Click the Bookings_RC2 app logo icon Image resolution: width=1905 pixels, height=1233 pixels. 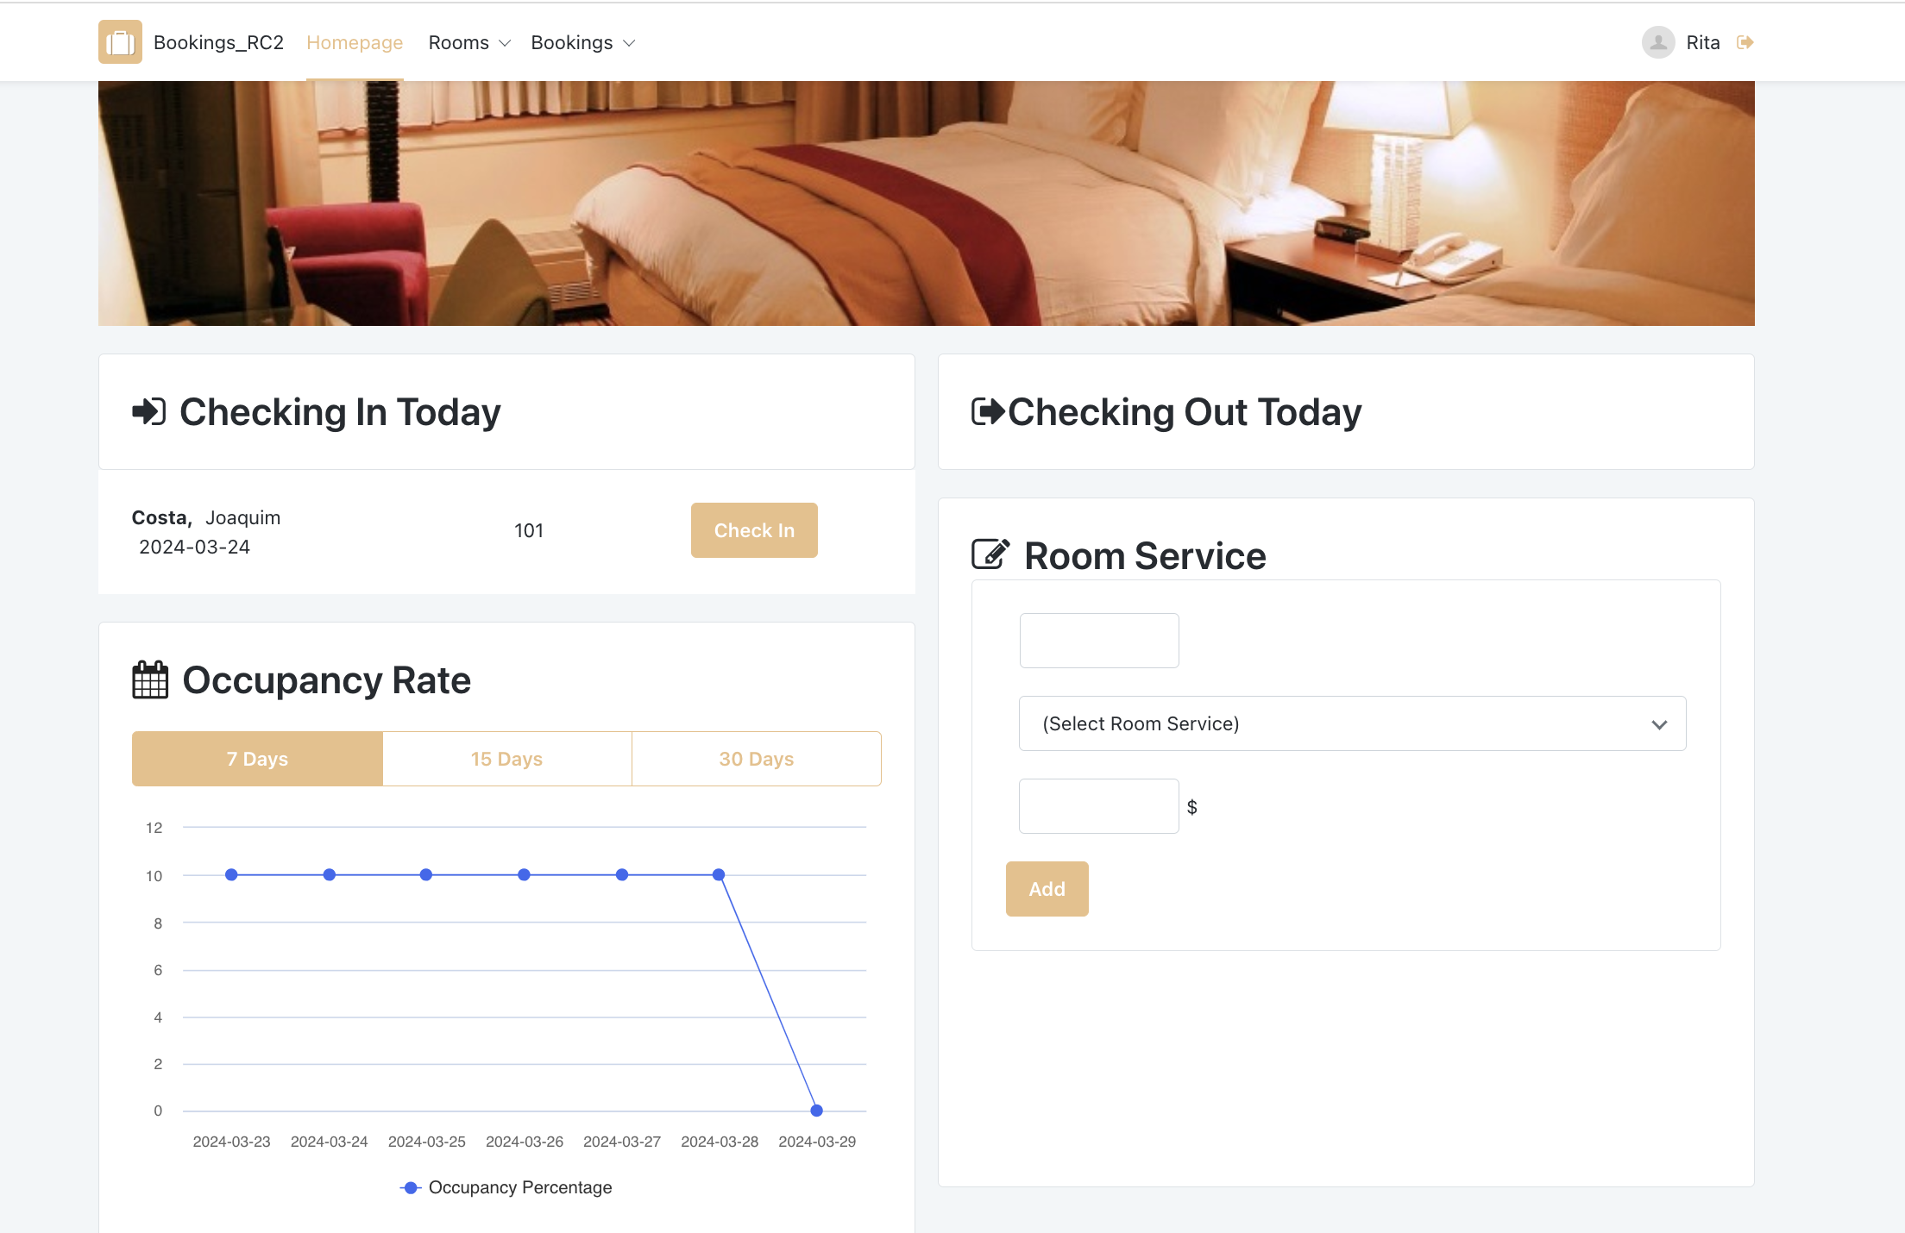click(121, 41)
